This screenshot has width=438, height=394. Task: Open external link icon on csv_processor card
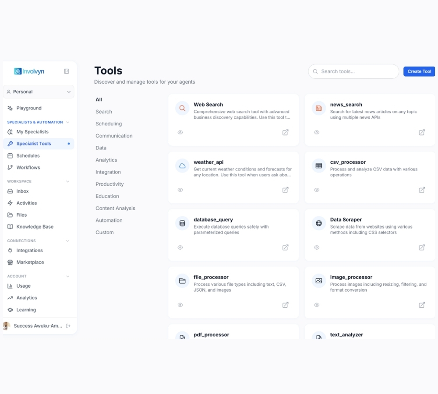click(x=422, y=190)
